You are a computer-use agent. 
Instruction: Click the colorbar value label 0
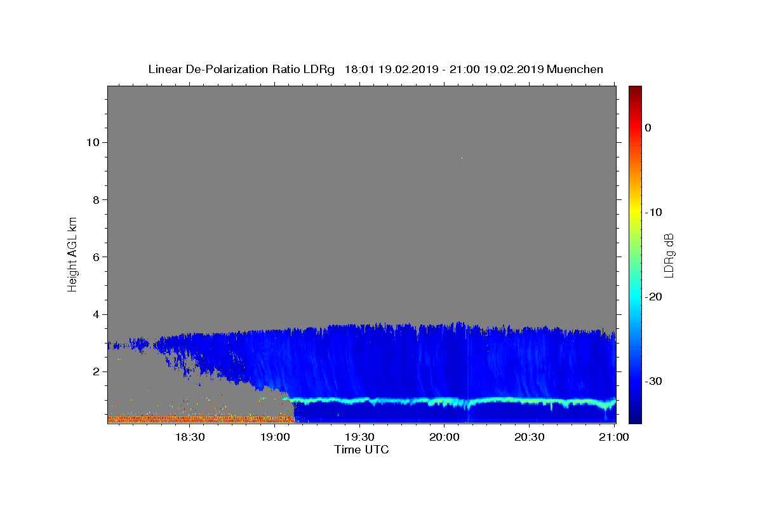pos(648,128)
